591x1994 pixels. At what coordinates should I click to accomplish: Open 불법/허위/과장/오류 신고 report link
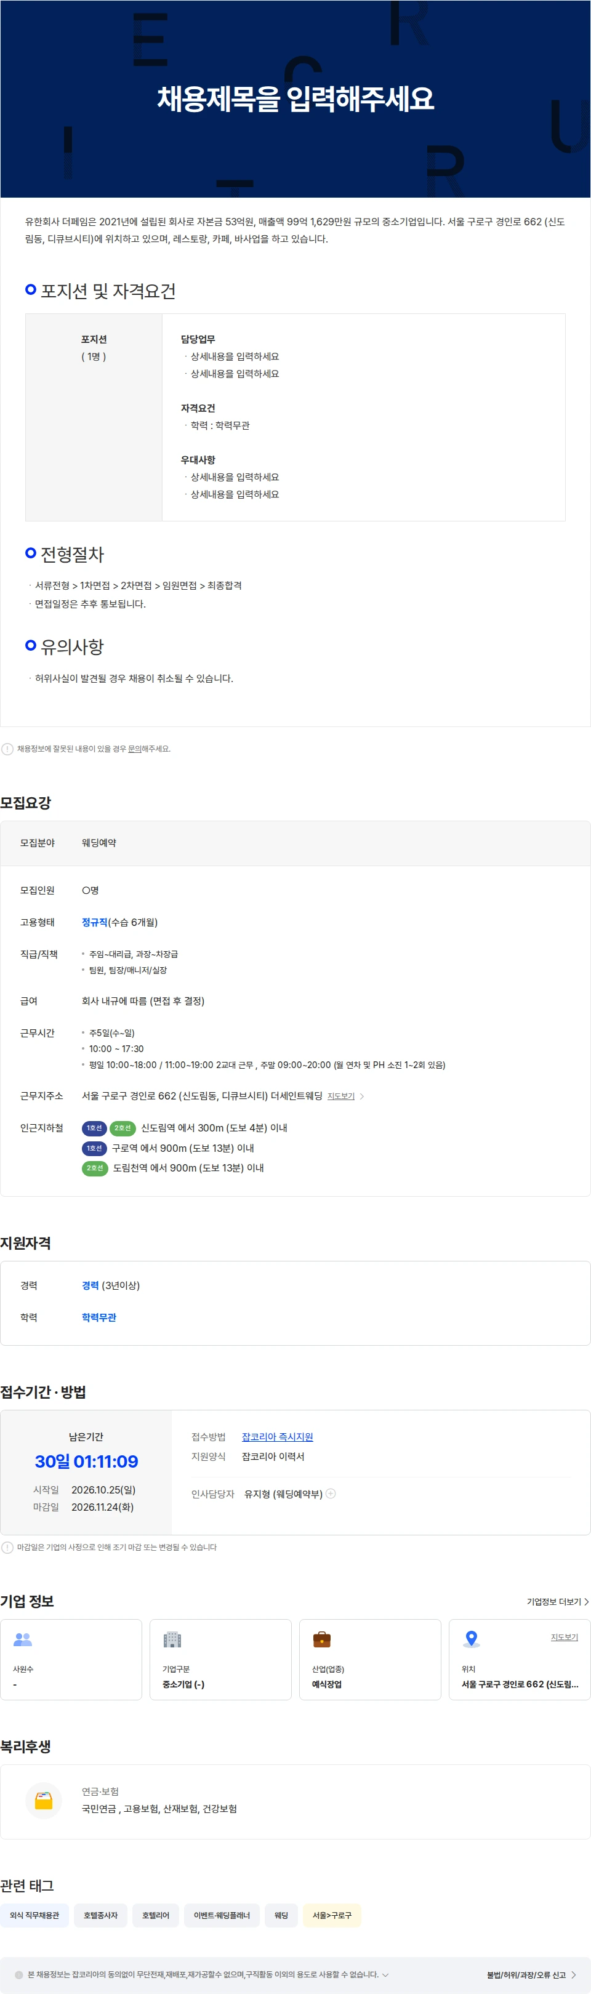pos(526,1975)
